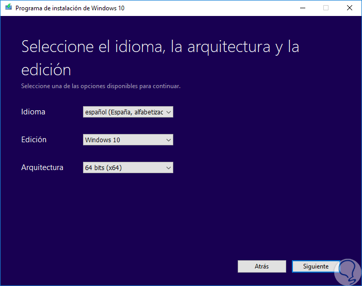This screenshot has width=362, height=286.
Task: Click the Arquitectura label
Action: coord(42,167)
